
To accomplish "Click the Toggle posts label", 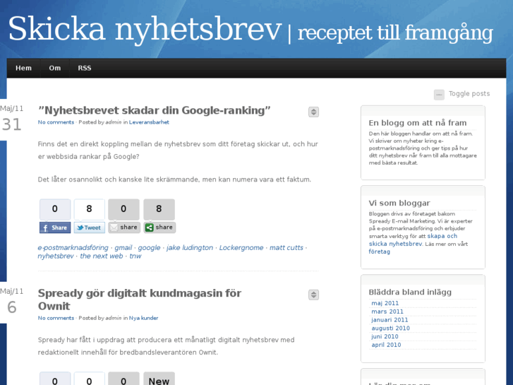I will coord(469,94).
